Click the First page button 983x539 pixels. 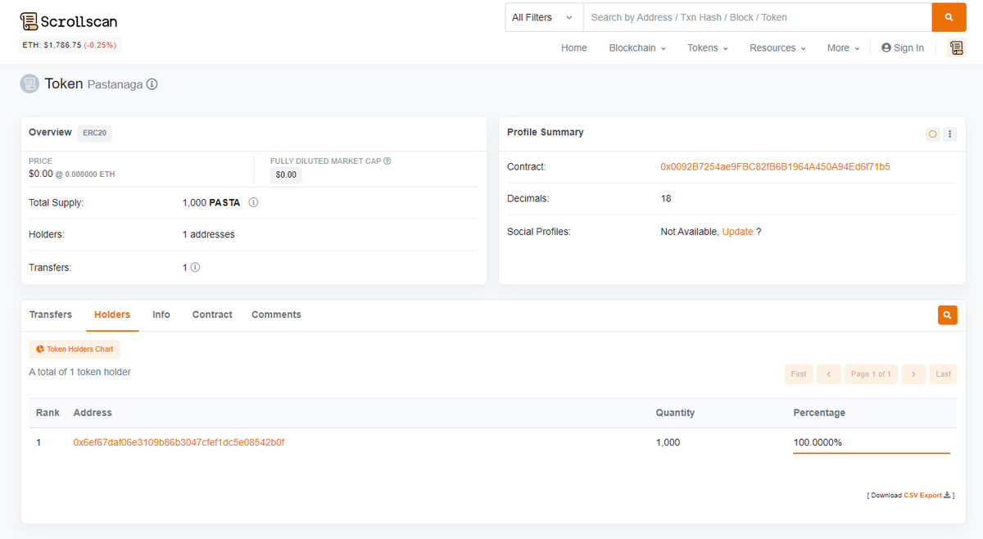[799, 374]
